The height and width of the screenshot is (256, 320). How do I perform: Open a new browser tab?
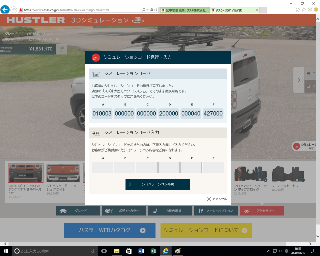point(263,10)
